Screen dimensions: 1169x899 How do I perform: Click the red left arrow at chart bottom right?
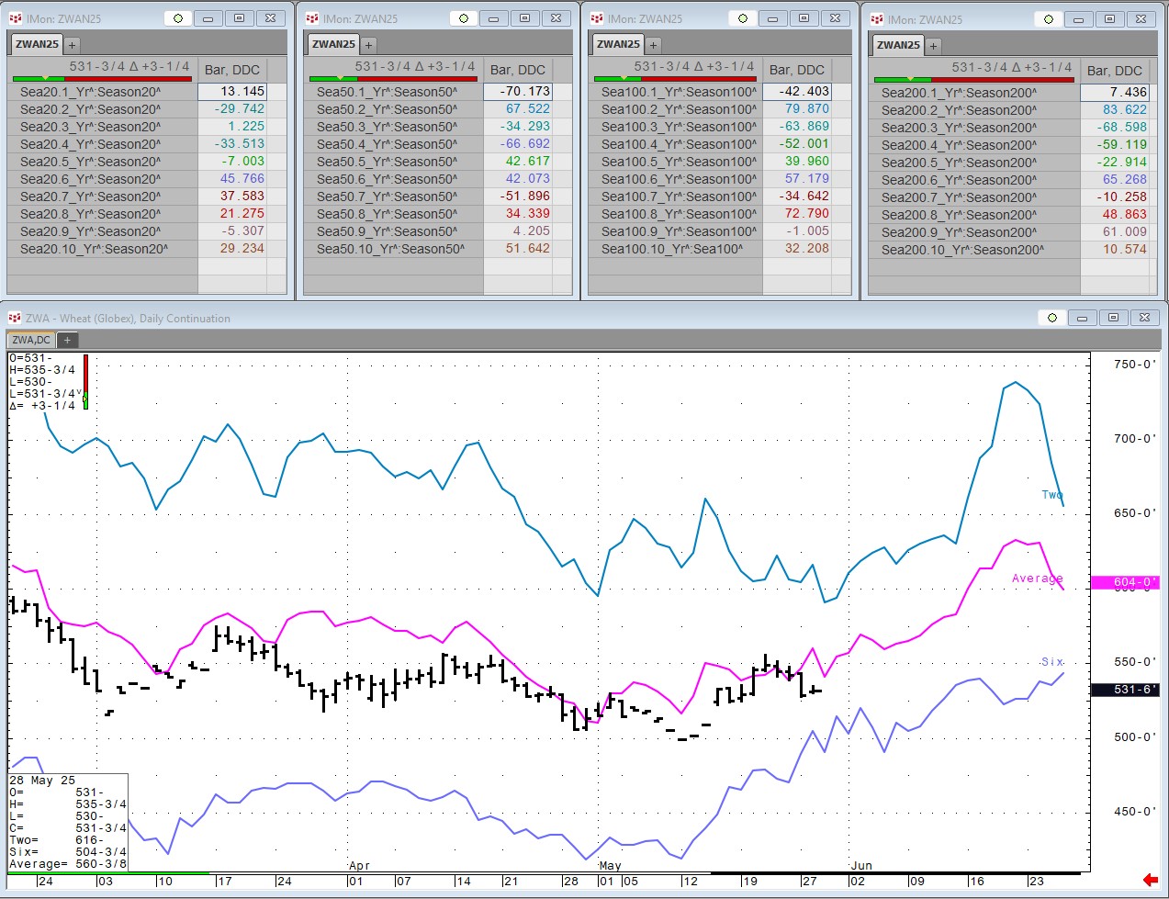pyautogui.click(x=1149, y=880)
